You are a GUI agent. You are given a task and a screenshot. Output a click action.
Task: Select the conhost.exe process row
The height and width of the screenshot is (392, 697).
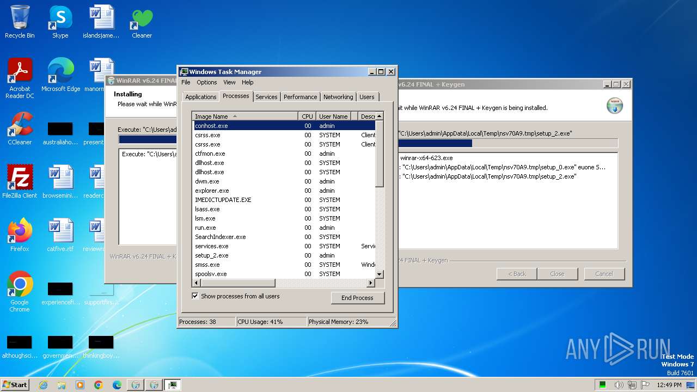pos(284,126)
